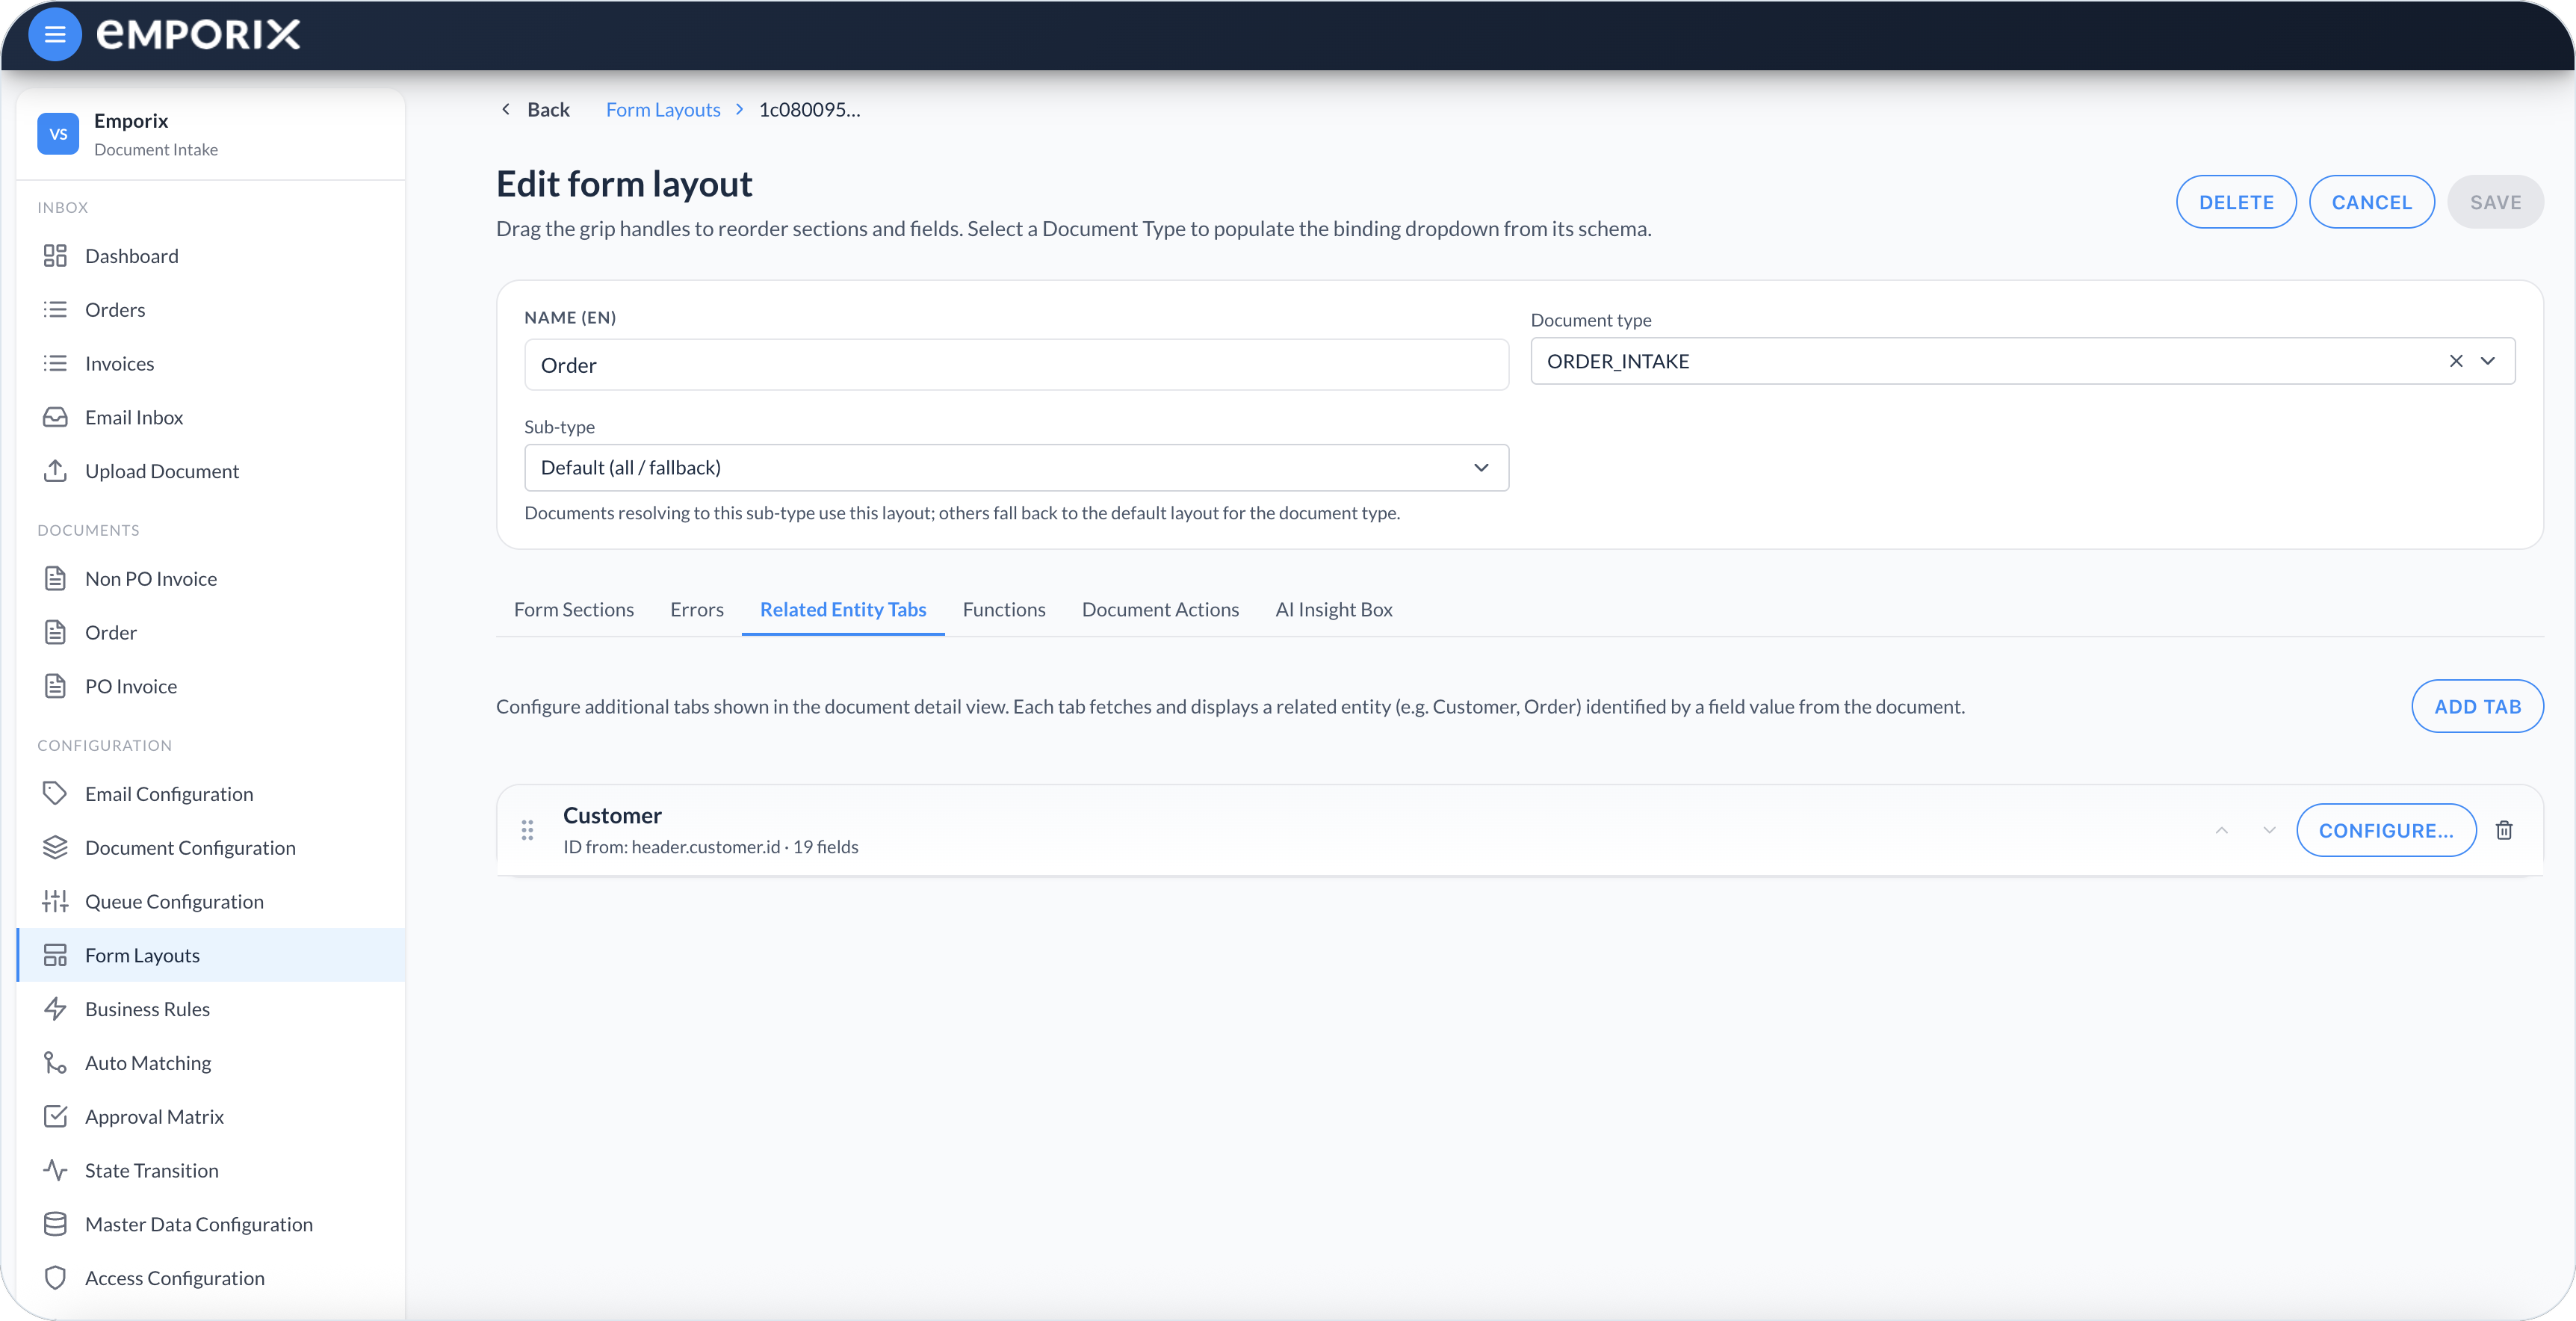Open Non PO Invoice documents
This screenshot has height=1321, width=2576.
[x=211, y=579]
